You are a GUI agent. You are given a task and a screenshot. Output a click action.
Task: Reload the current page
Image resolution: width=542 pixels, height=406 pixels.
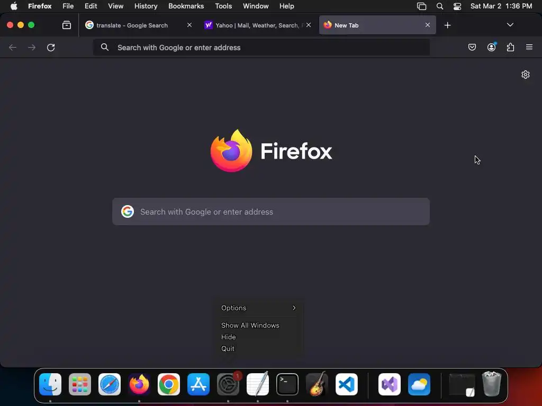coord(51,47)
